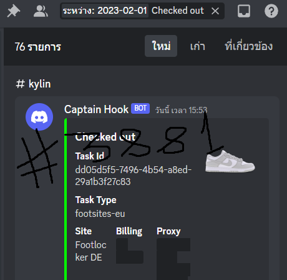287x280 pixels.
Task: Clear the search with the X icon
Action: [215, 11]
